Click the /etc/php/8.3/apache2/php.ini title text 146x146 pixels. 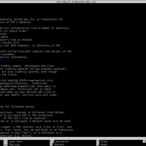[76, 2]
